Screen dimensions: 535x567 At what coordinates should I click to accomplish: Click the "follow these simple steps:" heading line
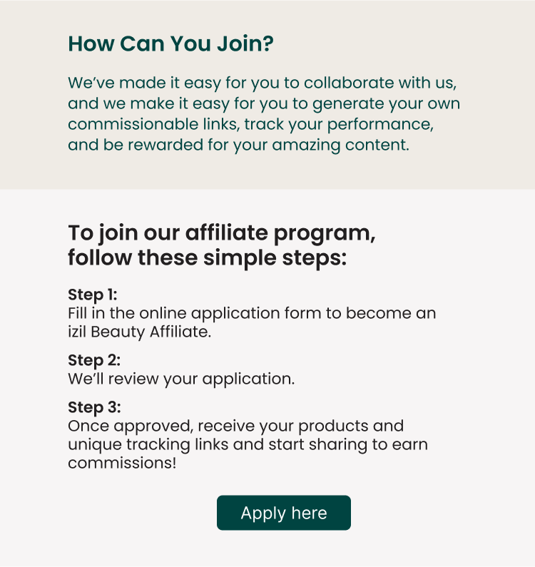click(x=208, y=258)
